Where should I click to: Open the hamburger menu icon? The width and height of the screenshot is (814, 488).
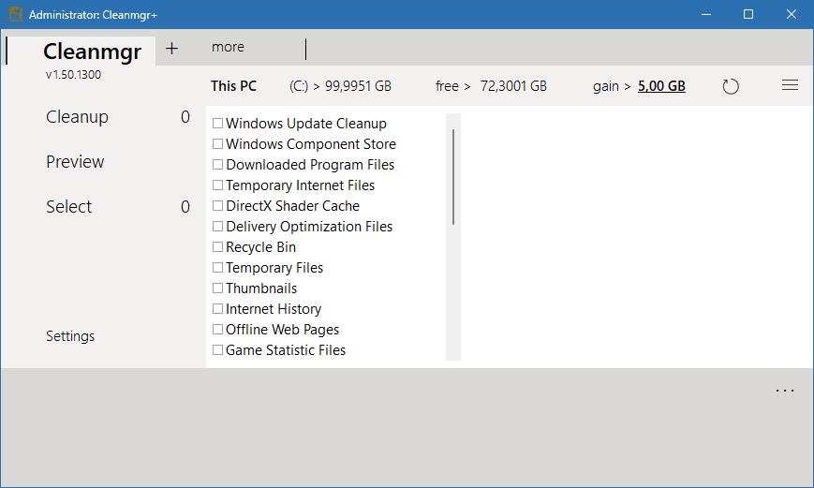click(x=790, y=85)
